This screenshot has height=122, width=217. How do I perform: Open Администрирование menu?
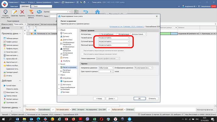[x=44, y=2]
